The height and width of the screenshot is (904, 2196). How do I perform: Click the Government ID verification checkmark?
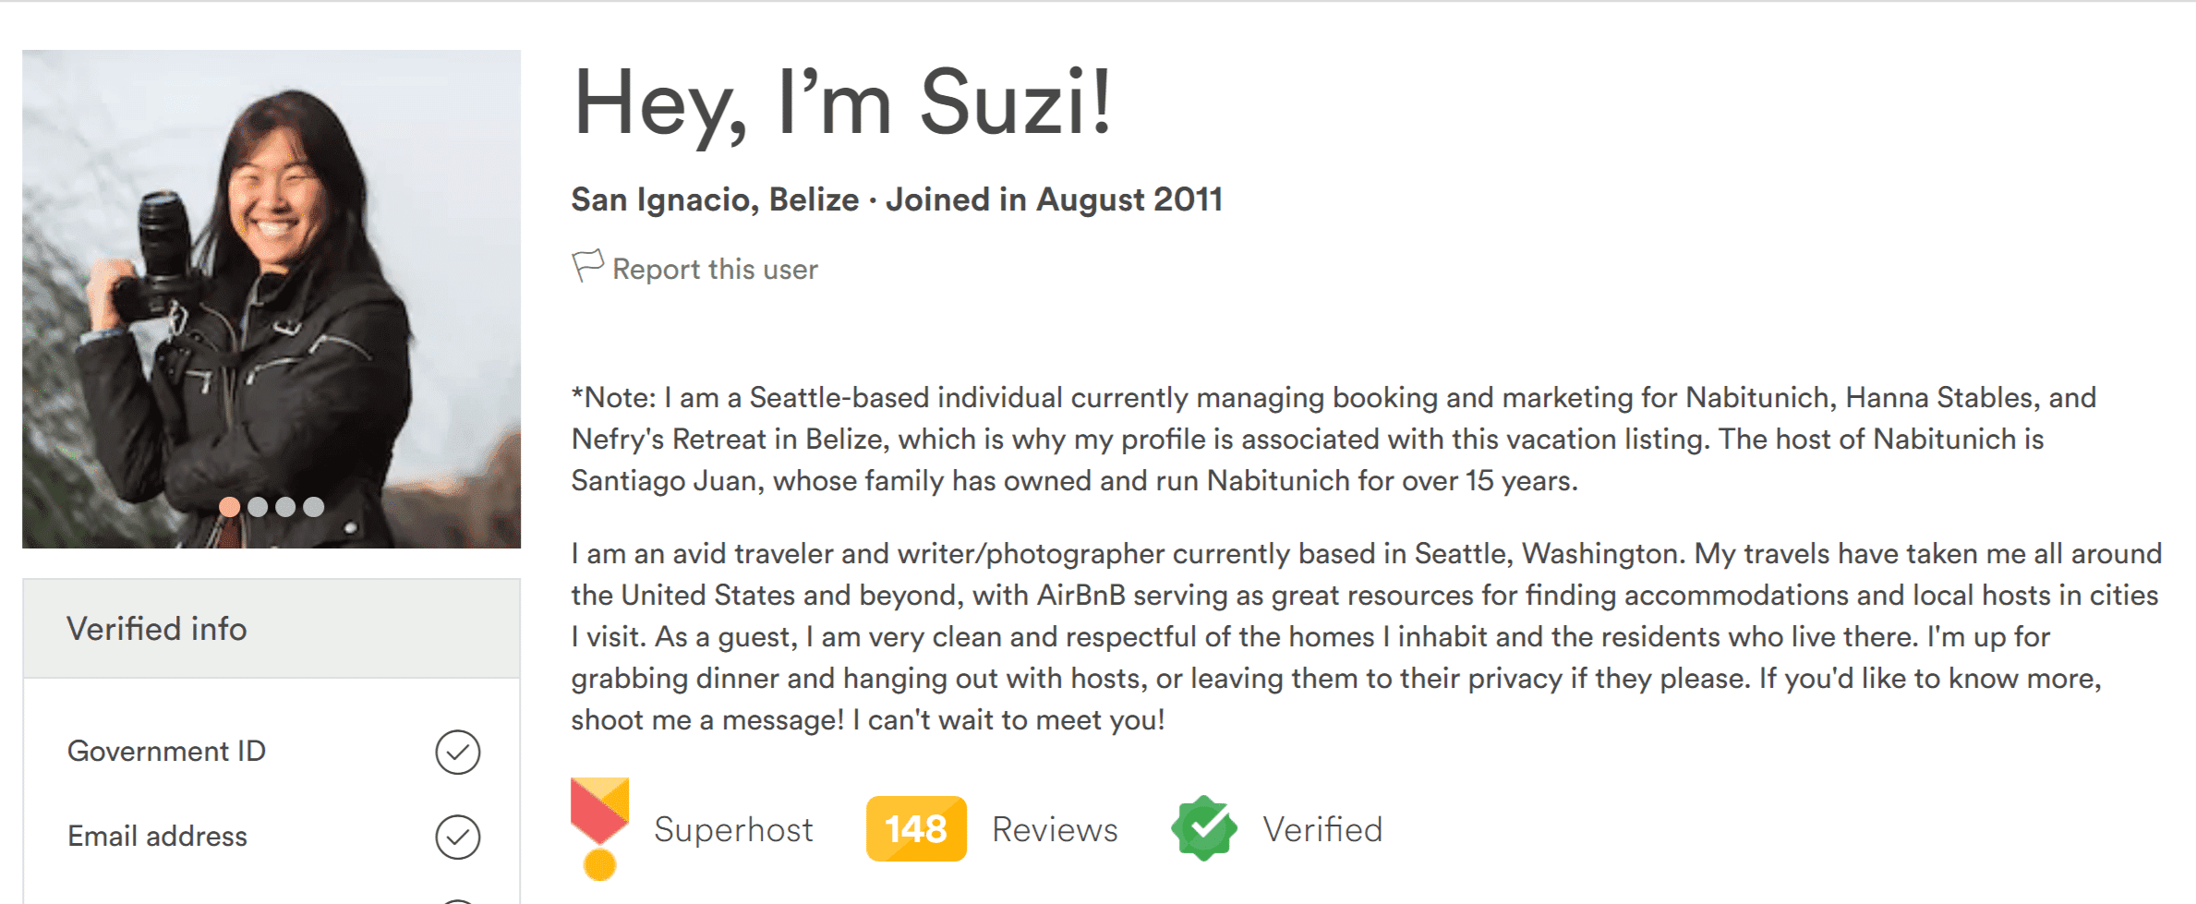(457, 751)
